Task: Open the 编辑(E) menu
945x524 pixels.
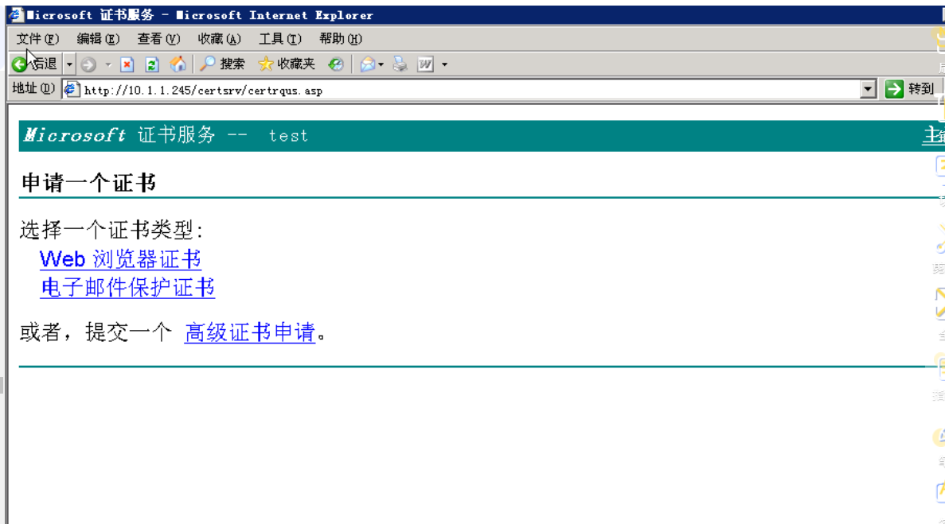Action: tap(98, 39)
